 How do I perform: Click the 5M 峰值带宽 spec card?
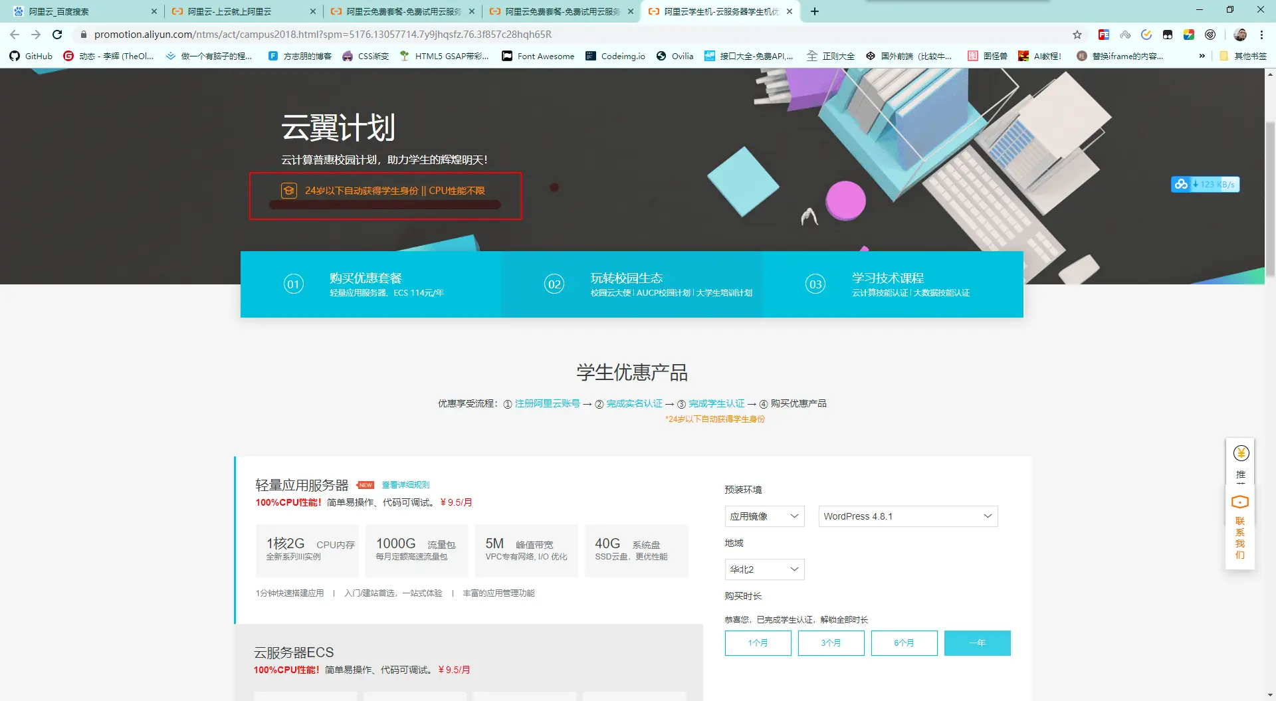click(x=526, y=551)
